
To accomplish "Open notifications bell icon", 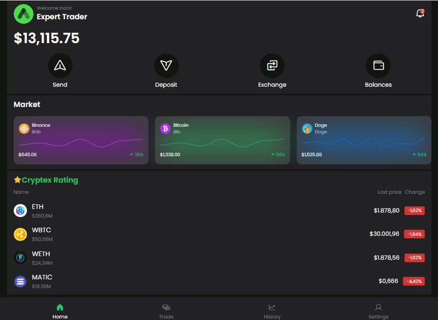I will click(x=420, y=14).
